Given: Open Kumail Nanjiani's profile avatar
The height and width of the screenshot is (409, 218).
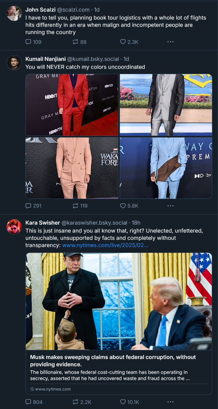Looking at the screenshot, I should point(14,63).
